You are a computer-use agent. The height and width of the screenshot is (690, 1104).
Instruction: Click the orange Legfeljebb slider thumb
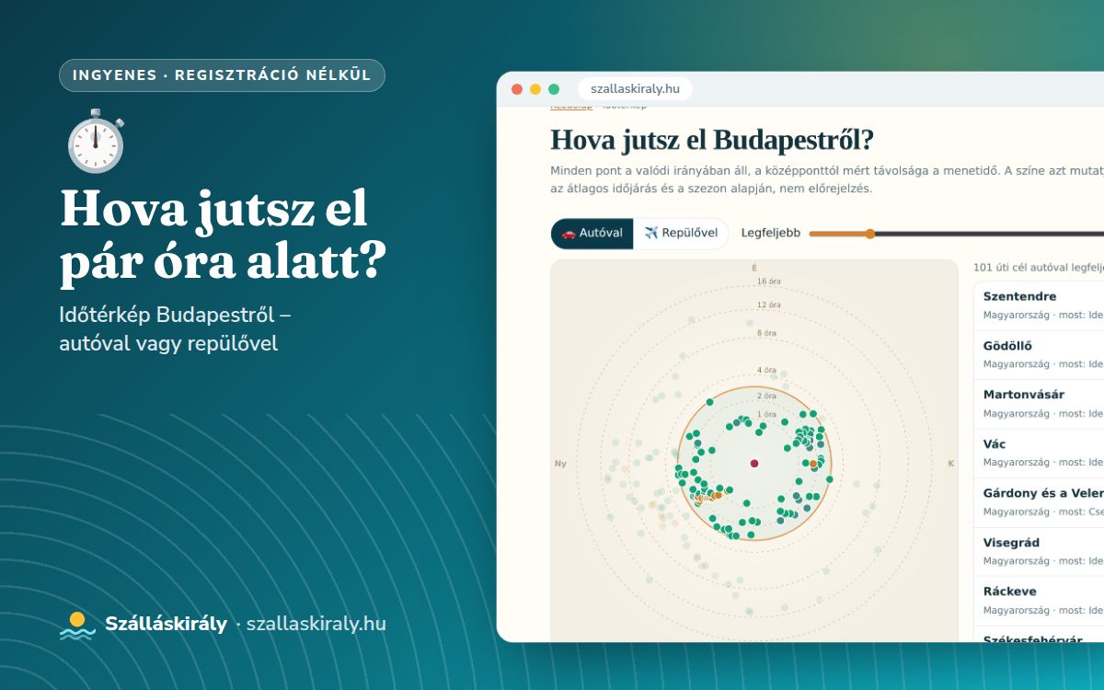[869, 234]
